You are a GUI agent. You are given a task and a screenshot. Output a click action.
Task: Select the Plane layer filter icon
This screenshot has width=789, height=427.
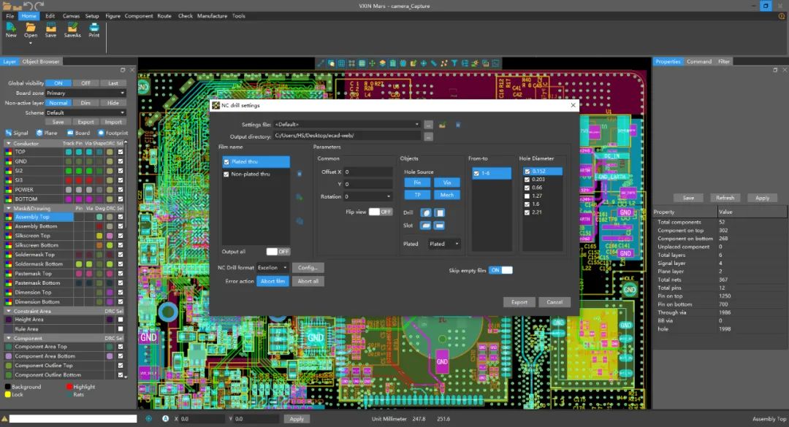tap(39, 133)
